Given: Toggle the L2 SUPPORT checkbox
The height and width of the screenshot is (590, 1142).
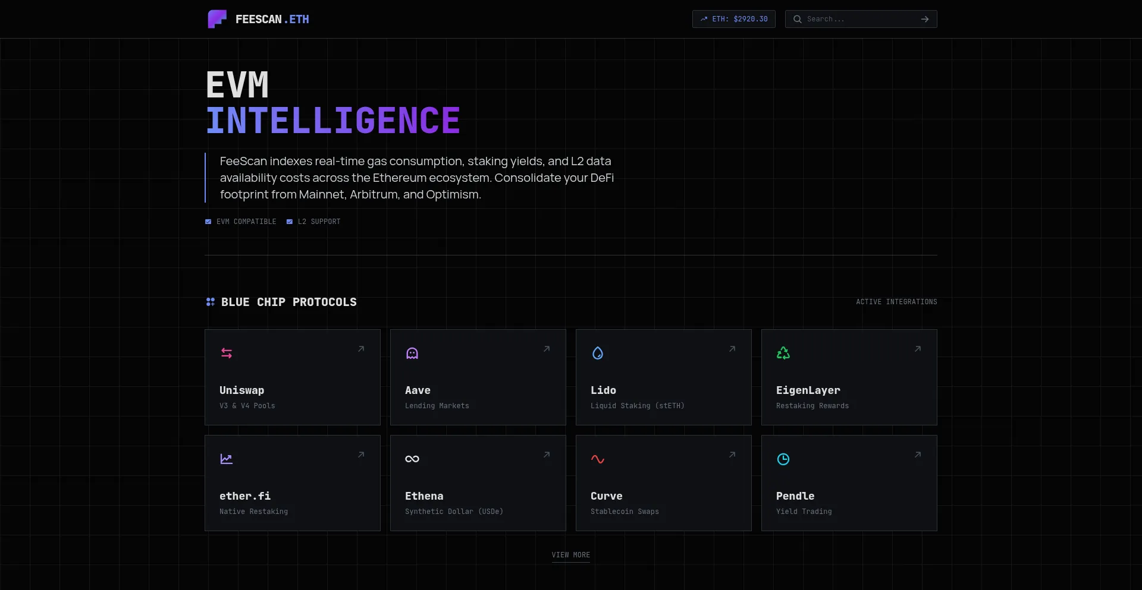Looking at the screenshot, I should (x=290, y=221).
